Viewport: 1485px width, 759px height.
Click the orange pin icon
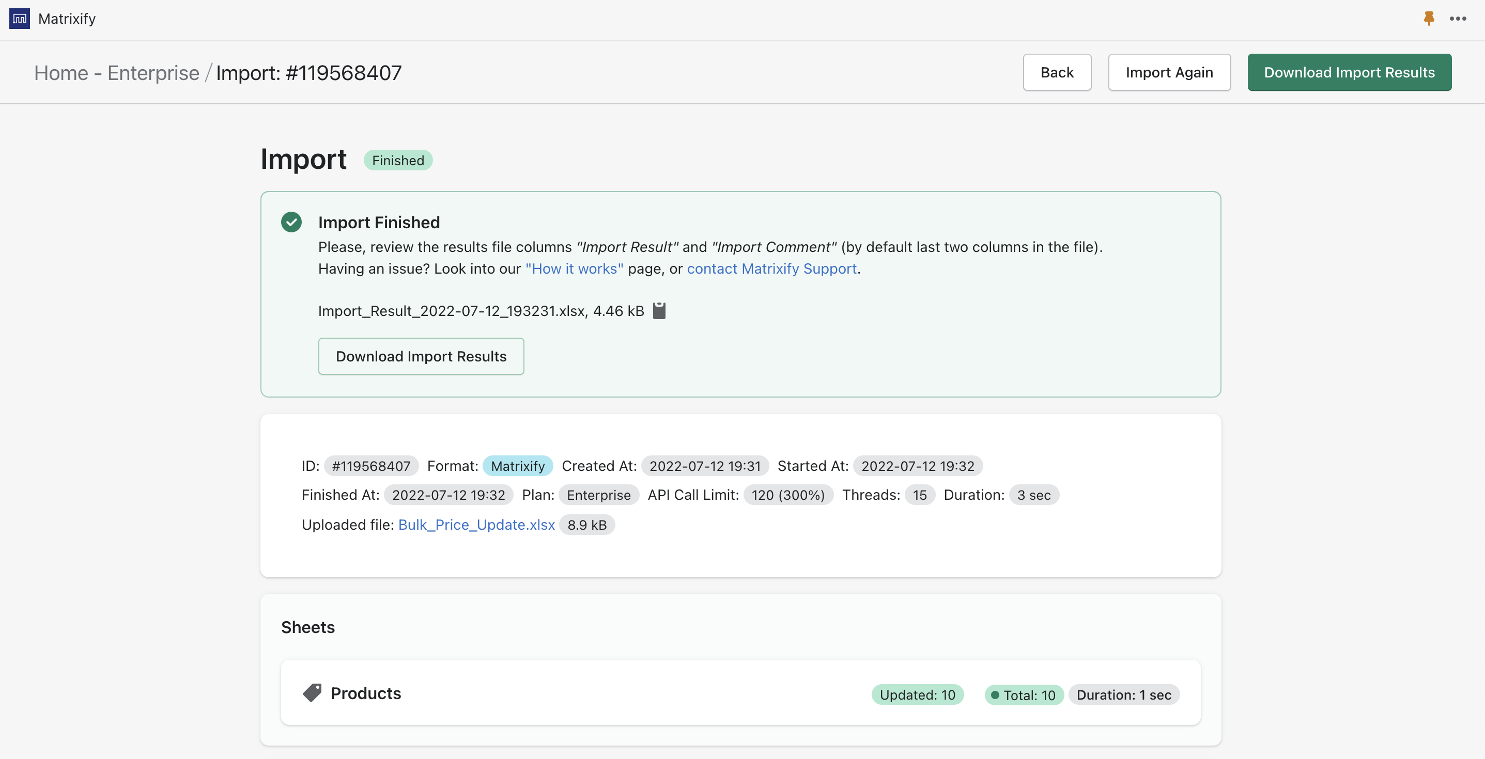[1429, 19]
